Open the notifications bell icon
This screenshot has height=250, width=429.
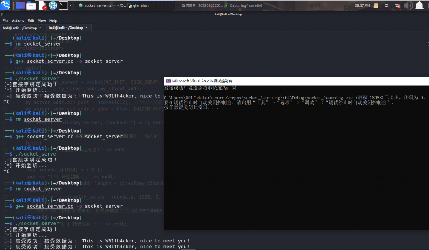(x=419, y=5)
